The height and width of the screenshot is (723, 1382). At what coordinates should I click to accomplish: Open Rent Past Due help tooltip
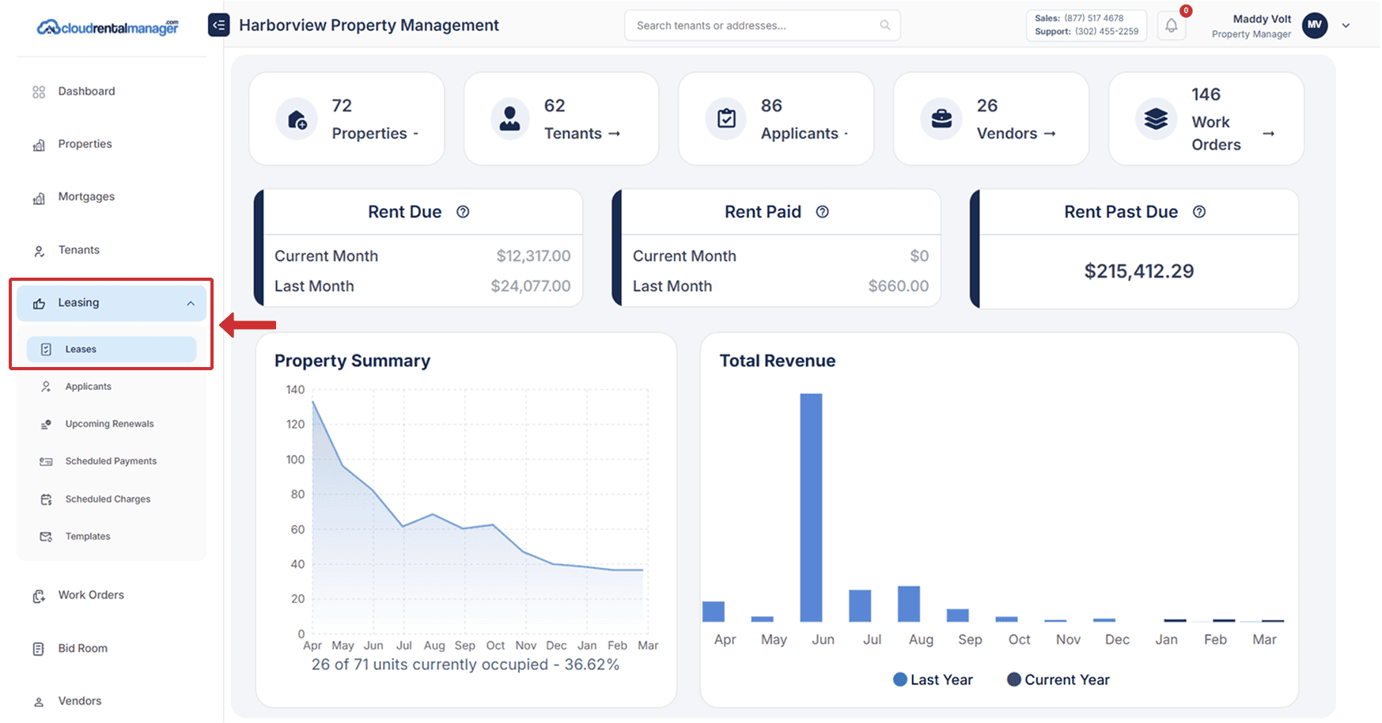click(x=1198, y=212)
